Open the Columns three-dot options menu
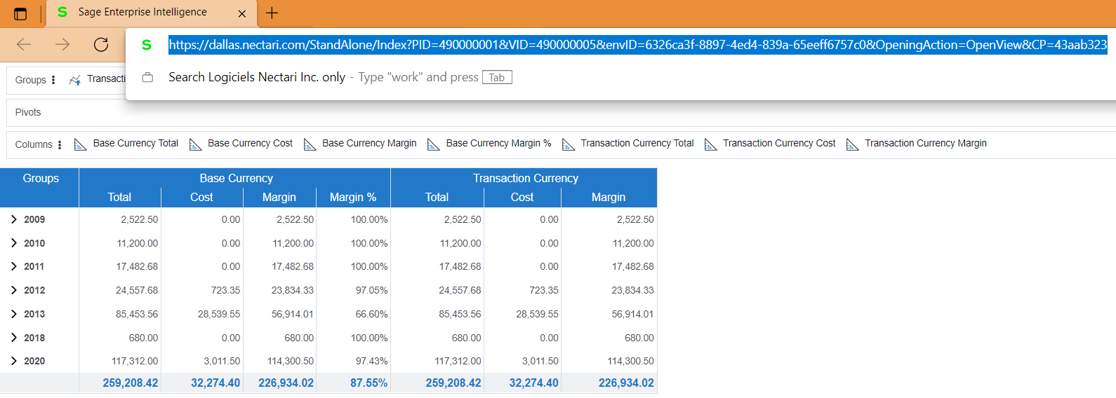Image resolution: width=1116 pixels, height=398 pixels. (60, 145)
